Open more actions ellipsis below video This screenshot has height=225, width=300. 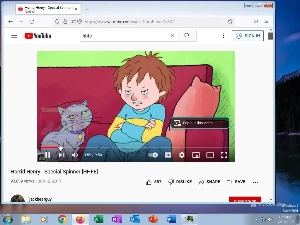pos(255,182)
